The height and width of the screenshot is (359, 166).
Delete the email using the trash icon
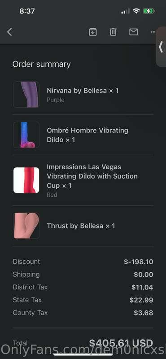(113, 32)
